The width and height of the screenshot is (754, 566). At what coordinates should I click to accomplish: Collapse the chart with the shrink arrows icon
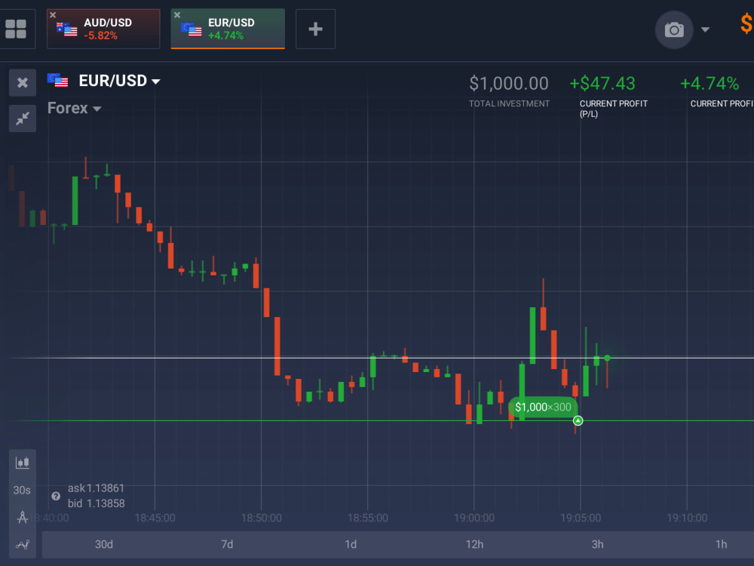tap(23, 118)
